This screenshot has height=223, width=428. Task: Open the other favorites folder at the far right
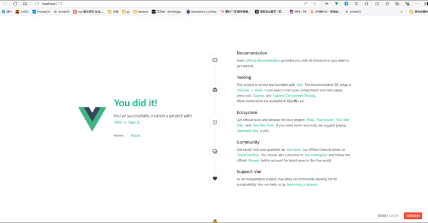(x=418, y=12)
